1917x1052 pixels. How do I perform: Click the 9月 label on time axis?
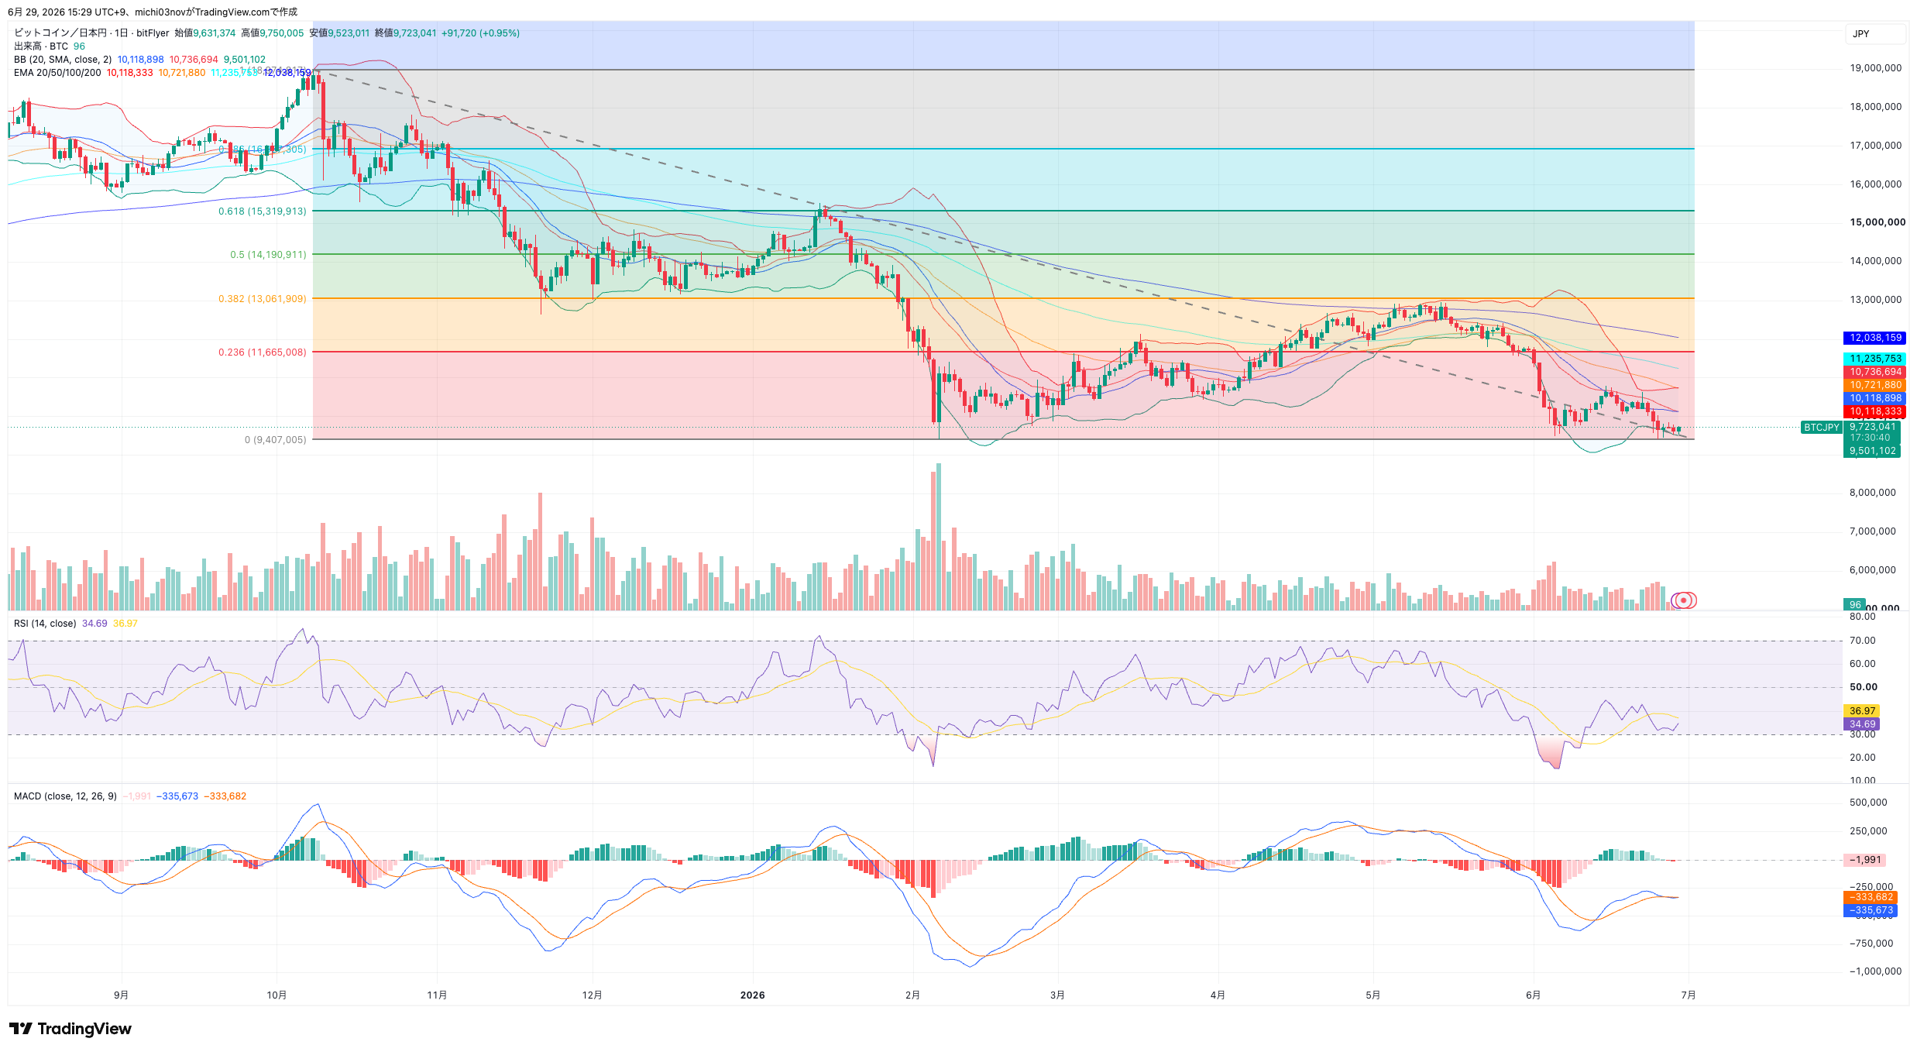click(x=121, y=995)
